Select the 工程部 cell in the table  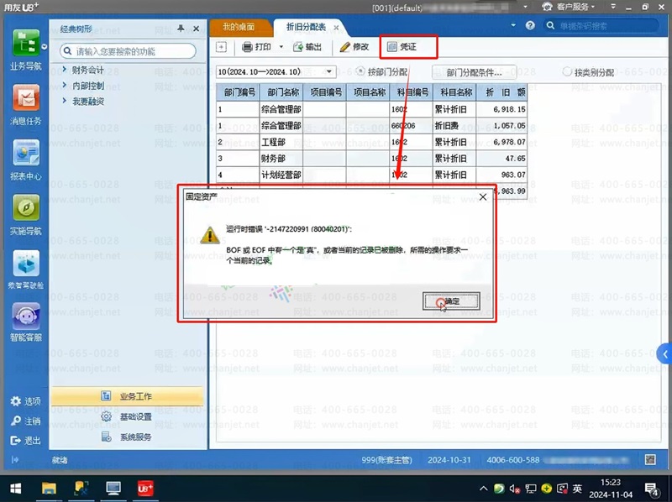[281, 142]
